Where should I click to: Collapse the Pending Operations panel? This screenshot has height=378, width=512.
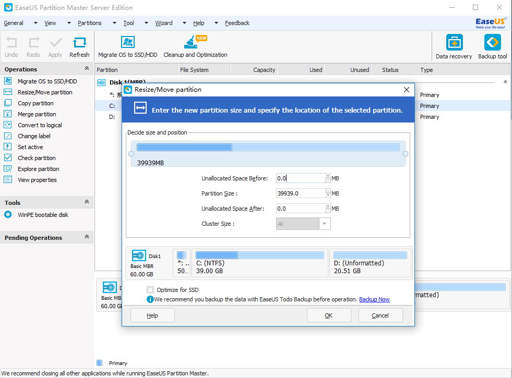pos(87,237)
